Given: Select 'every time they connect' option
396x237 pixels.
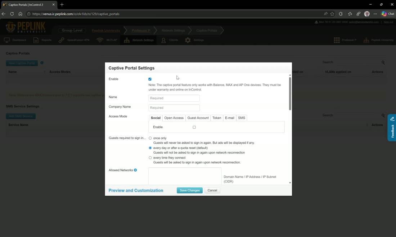Looking at the screenshot, I should [x=150, y=158].
